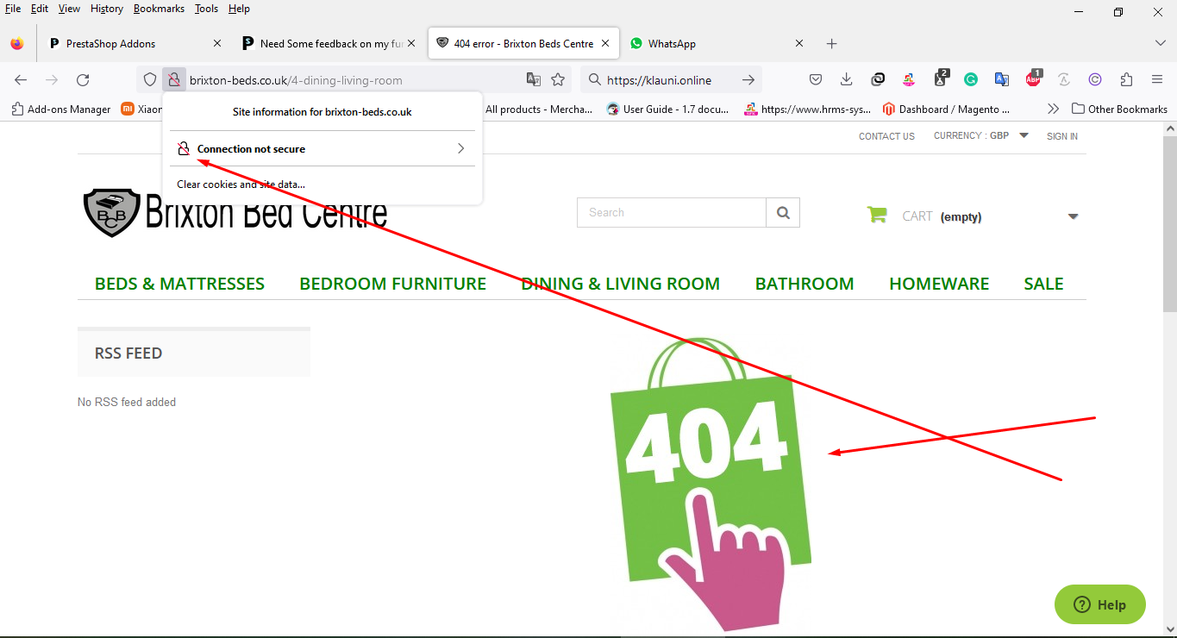Open the Bookmarks menu
The width and height of the screenshot is (1177, 638).
(x=159, y=9)
